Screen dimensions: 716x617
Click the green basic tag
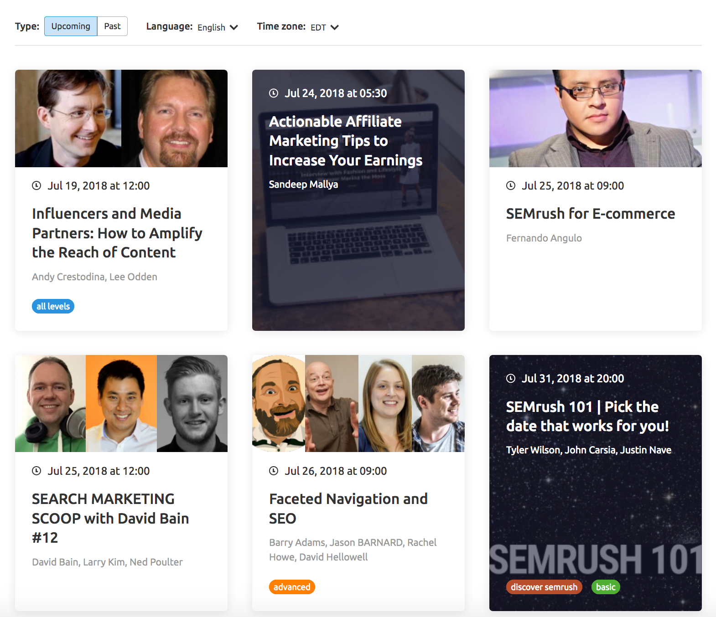(x=606, y=587)
